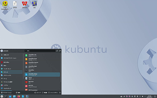Screen dimensions: 157x98
Task: Click the yohnishi user avatar
Action: 2,51
